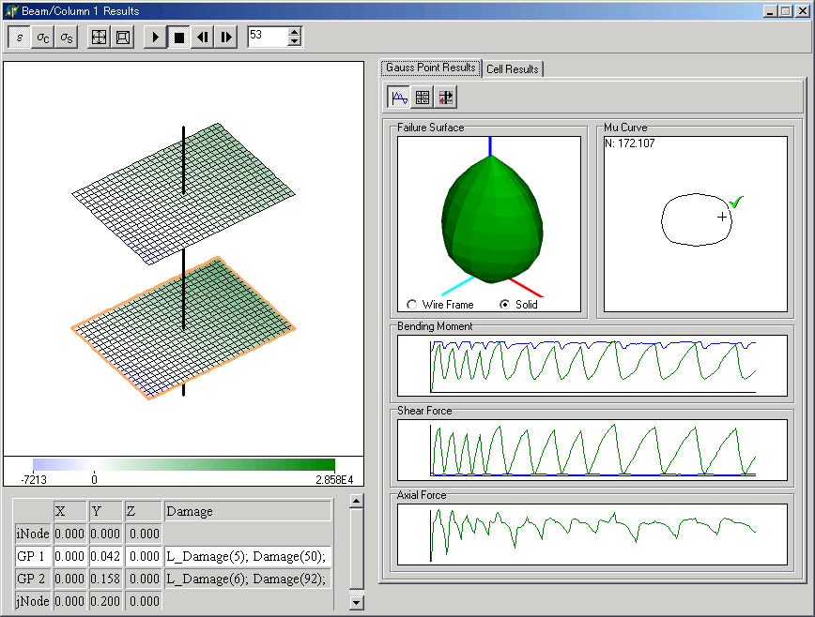Stop the animation playback
The height and width of the screenshot is (617, 815).
(178, 38)
